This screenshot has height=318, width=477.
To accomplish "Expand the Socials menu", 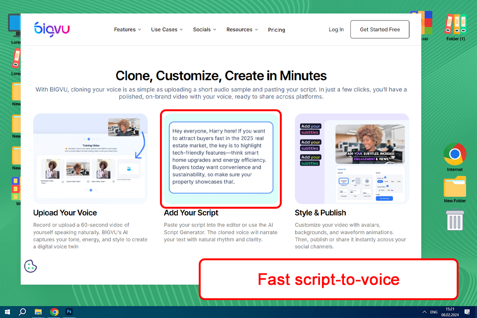I will click(x=204, y=29).
